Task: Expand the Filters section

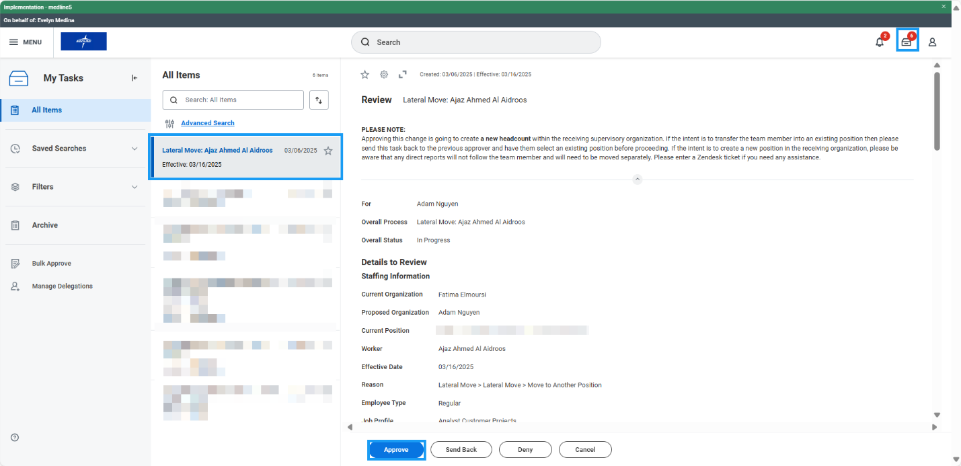Action: [x=134, y=187]
